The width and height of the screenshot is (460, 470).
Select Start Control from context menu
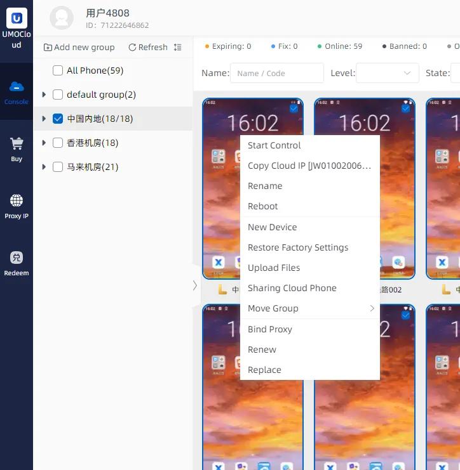click(310, 145)
